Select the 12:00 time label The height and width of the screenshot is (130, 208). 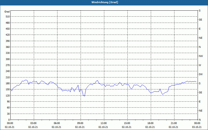[x=104, y=123]
